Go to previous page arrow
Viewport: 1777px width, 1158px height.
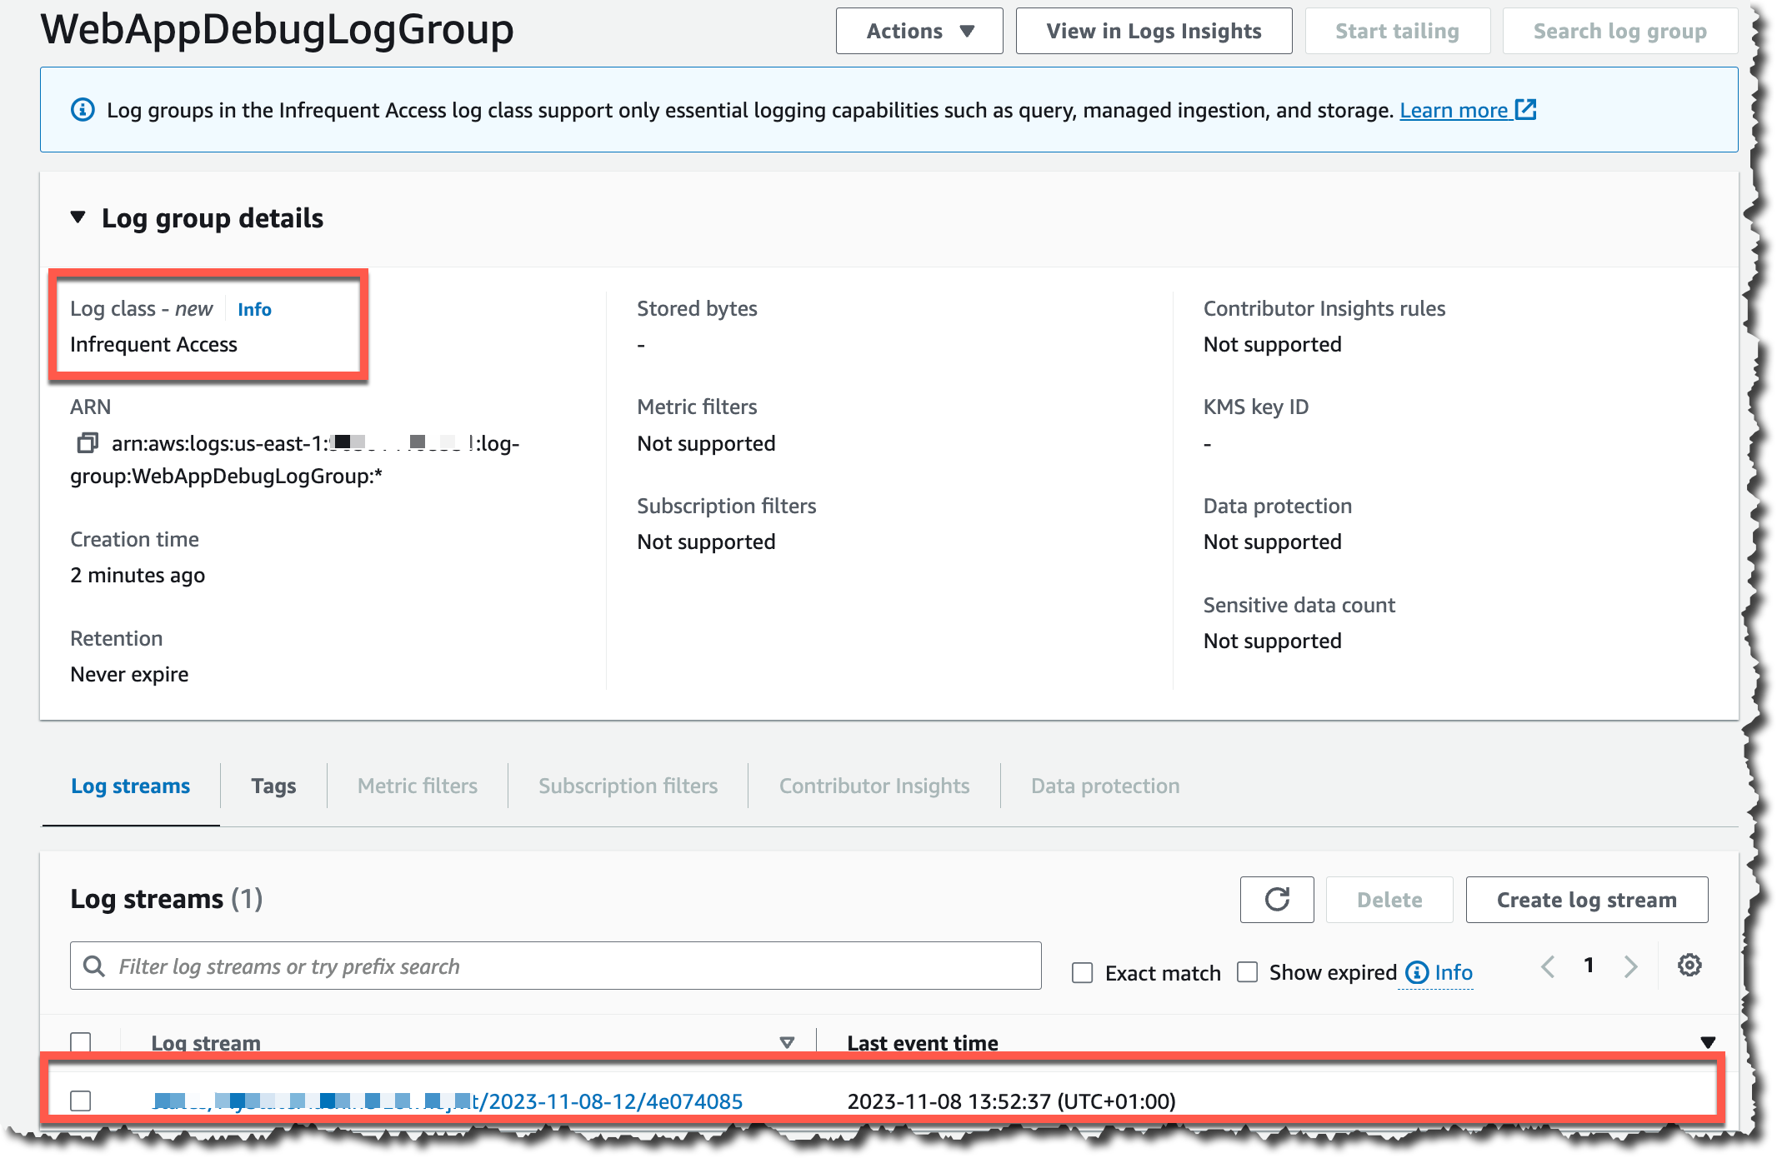click(x=1548, y=966)
